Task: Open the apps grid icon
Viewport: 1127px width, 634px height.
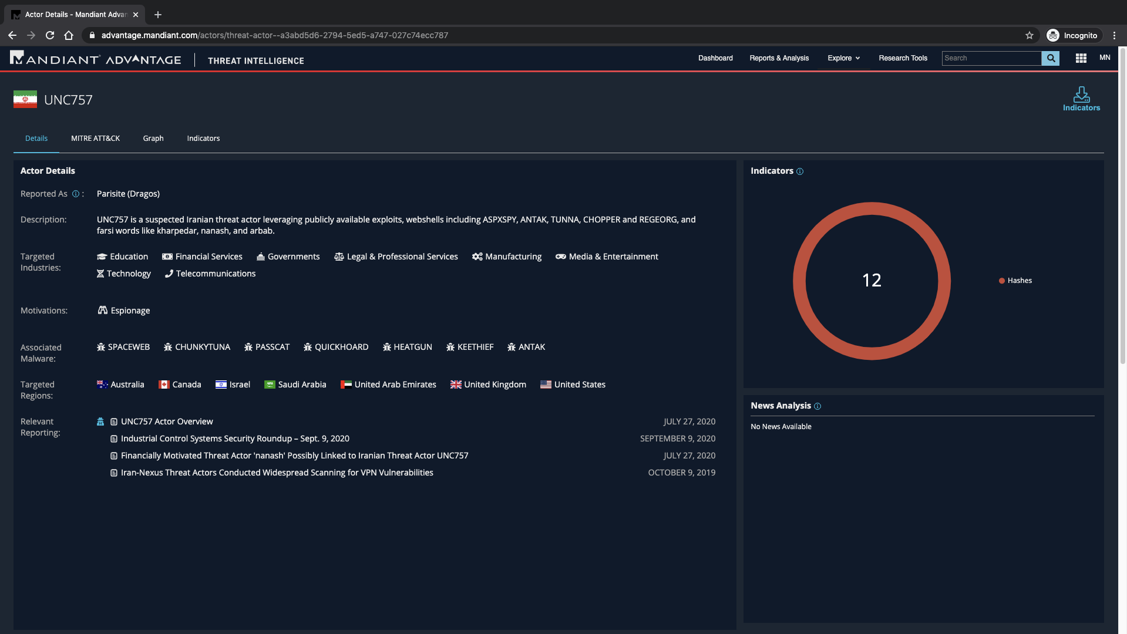Action: [x=1081, y=58]
